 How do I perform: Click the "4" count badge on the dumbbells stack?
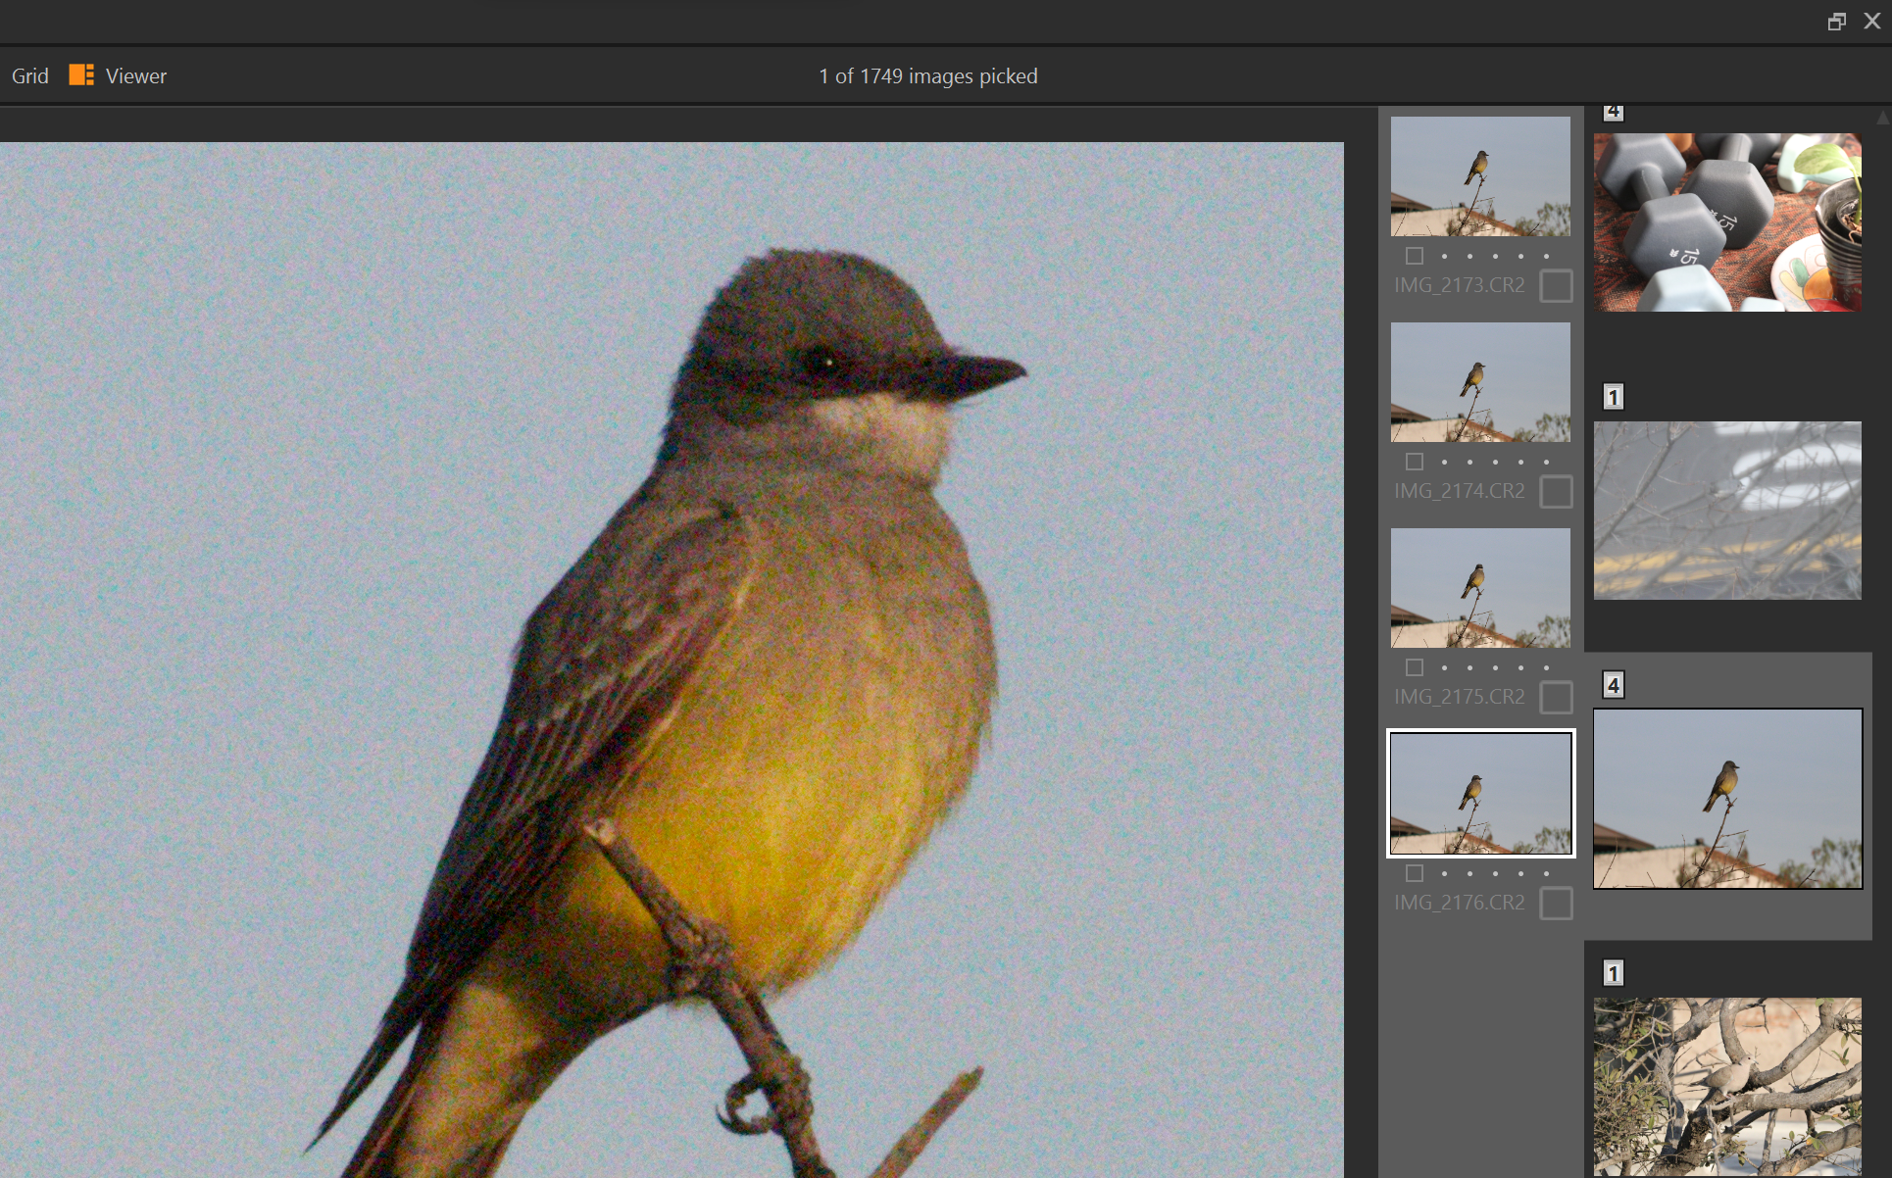(x=1614, y=113)
